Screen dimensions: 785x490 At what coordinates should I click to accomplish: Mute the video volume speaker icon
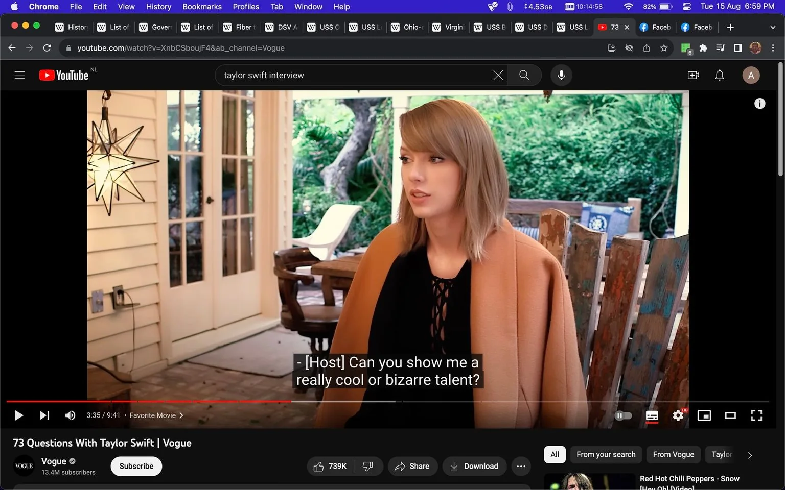70,415
